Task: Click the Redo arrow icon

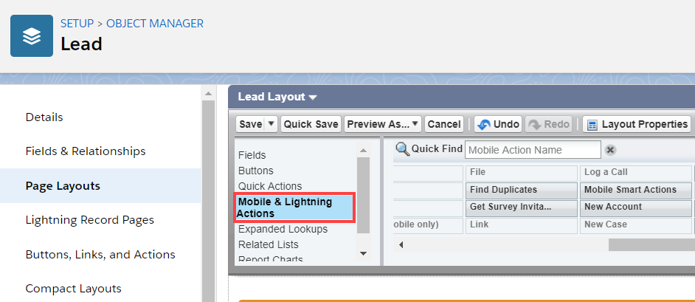Action: pyautogui.click(x=534, y=124)
